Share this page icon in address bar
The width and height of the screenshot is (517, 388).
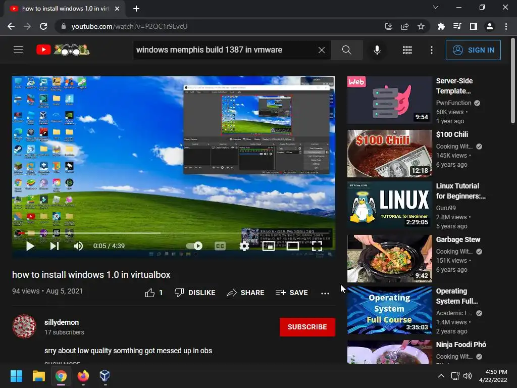[x=405, y=26]
